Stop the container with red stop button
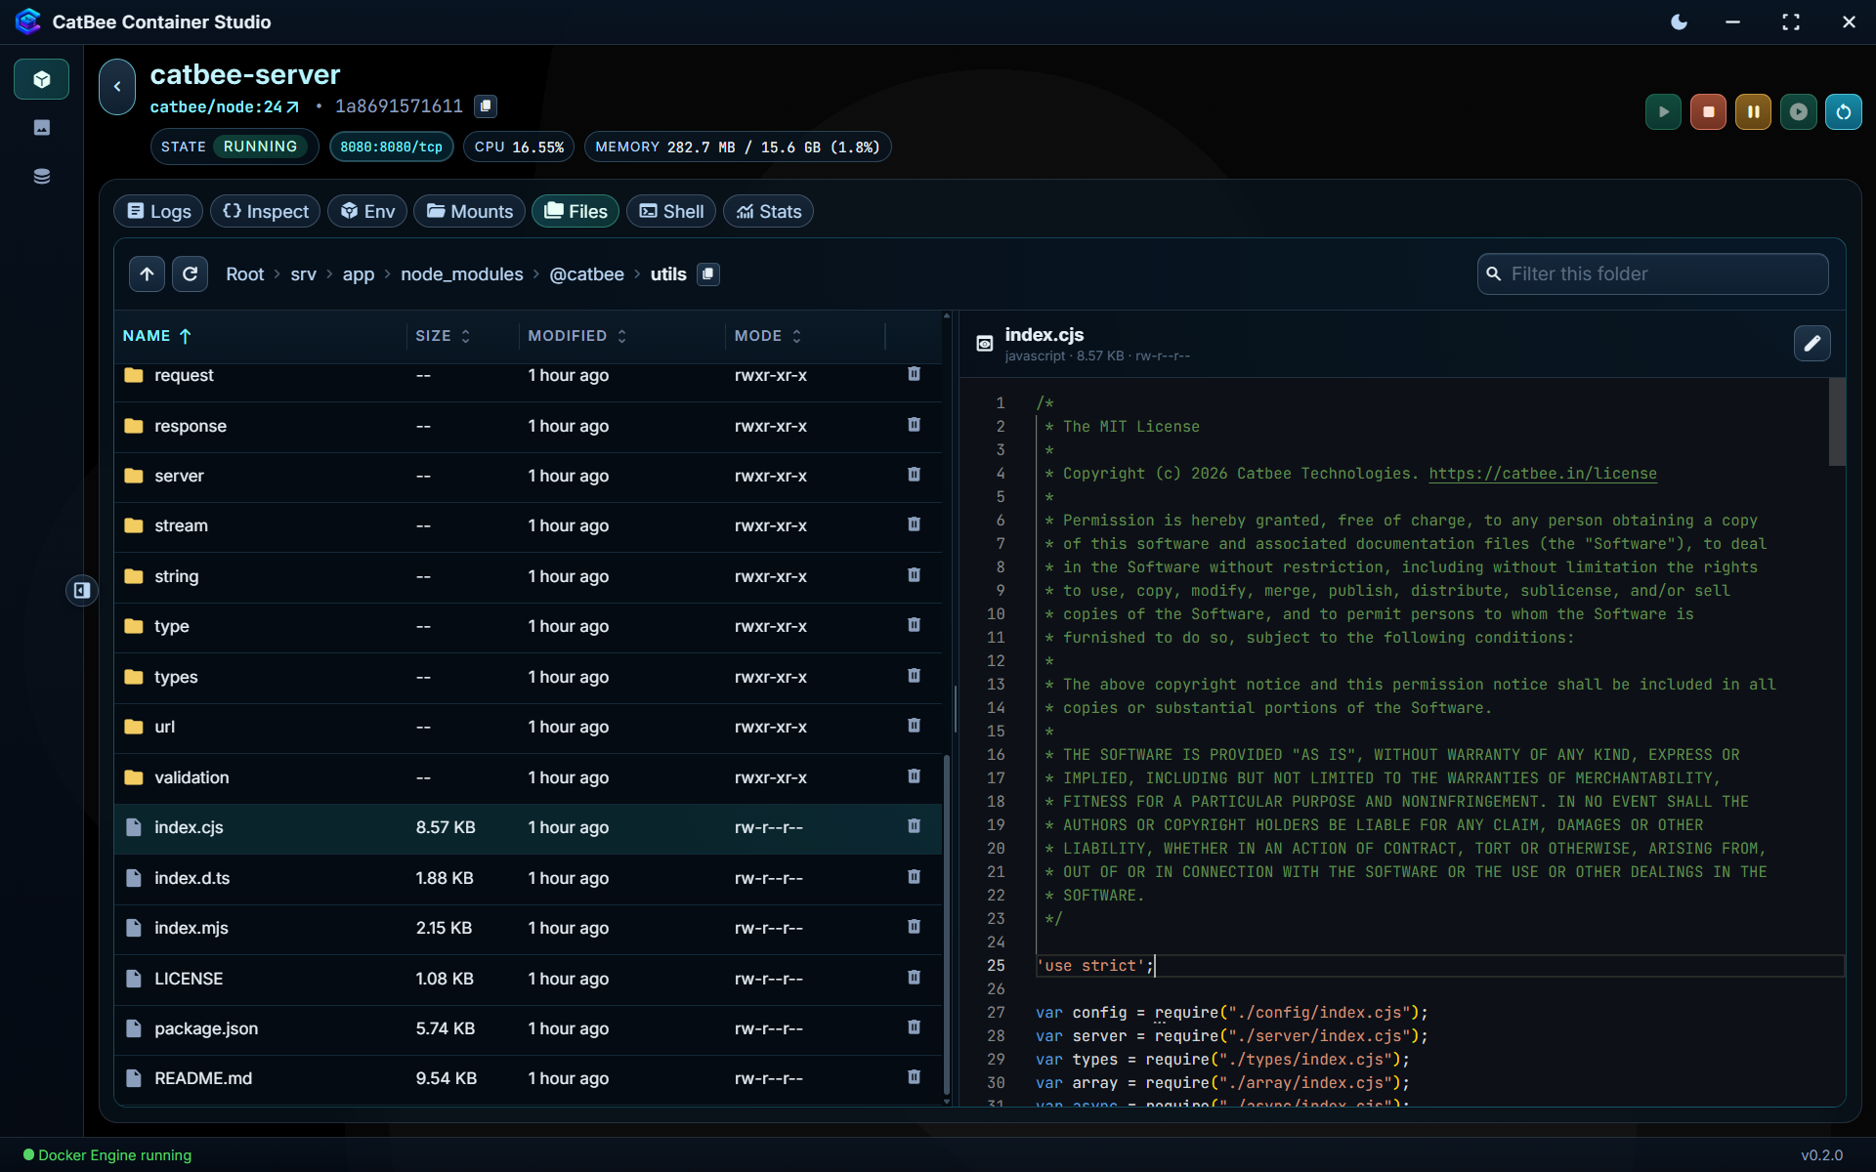Image resolution: width=1876 pixels, height=1172 pixels. [1708, 112]
